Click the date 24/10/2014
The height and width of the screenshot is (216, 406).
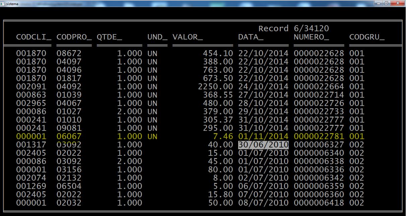tap(263, 87)
